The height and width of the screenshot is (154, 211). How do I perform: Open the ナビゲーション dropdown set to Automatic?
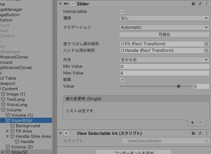pyautogui.click(x=164, y=27)
